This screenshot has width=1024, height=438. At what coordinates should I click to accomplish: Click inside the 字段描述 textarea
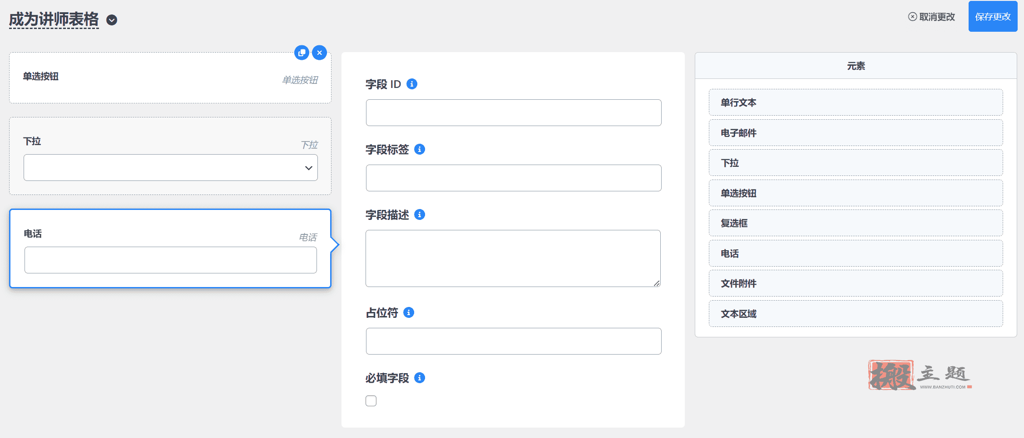[x=513, y=258]
